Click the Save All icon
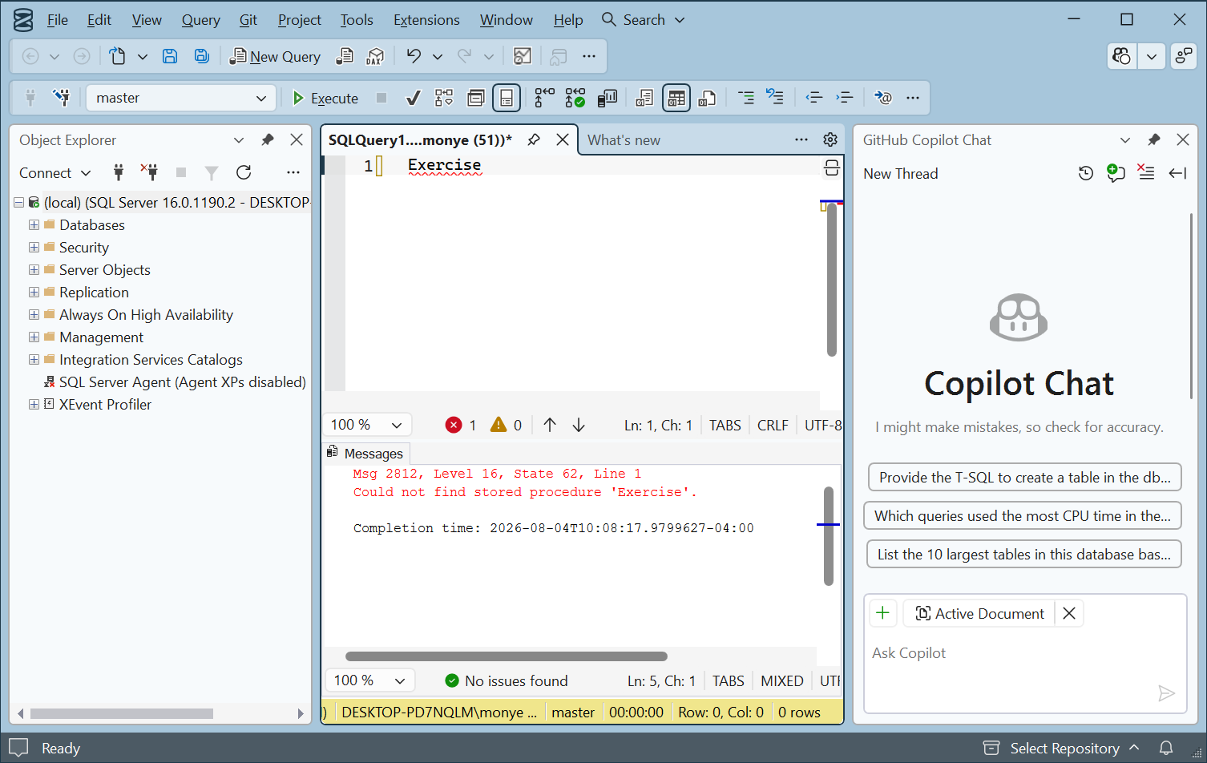The height and width of the screenshot is (763, 1207). tap(202, 56)
